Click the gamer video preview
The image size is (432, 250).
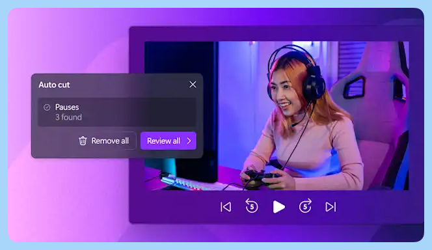tap(277, 116)
